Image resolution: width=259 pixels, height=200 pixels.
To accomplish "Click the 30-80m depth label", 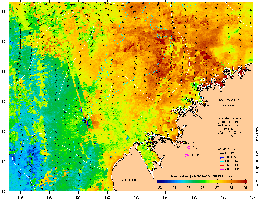I will 230,157.
